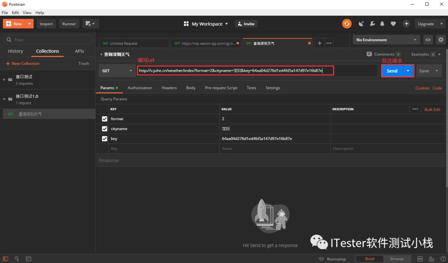
Task: Open the Examples dropdown
Action: (426, 54)
